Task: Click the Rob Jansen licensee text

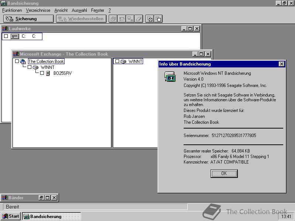Action: coord(194,116)
